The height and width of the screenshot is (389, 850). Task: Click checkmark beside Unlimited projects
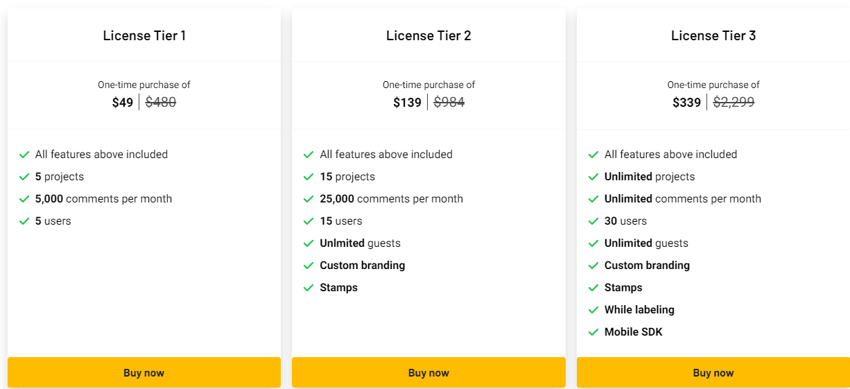coord(593,177)
